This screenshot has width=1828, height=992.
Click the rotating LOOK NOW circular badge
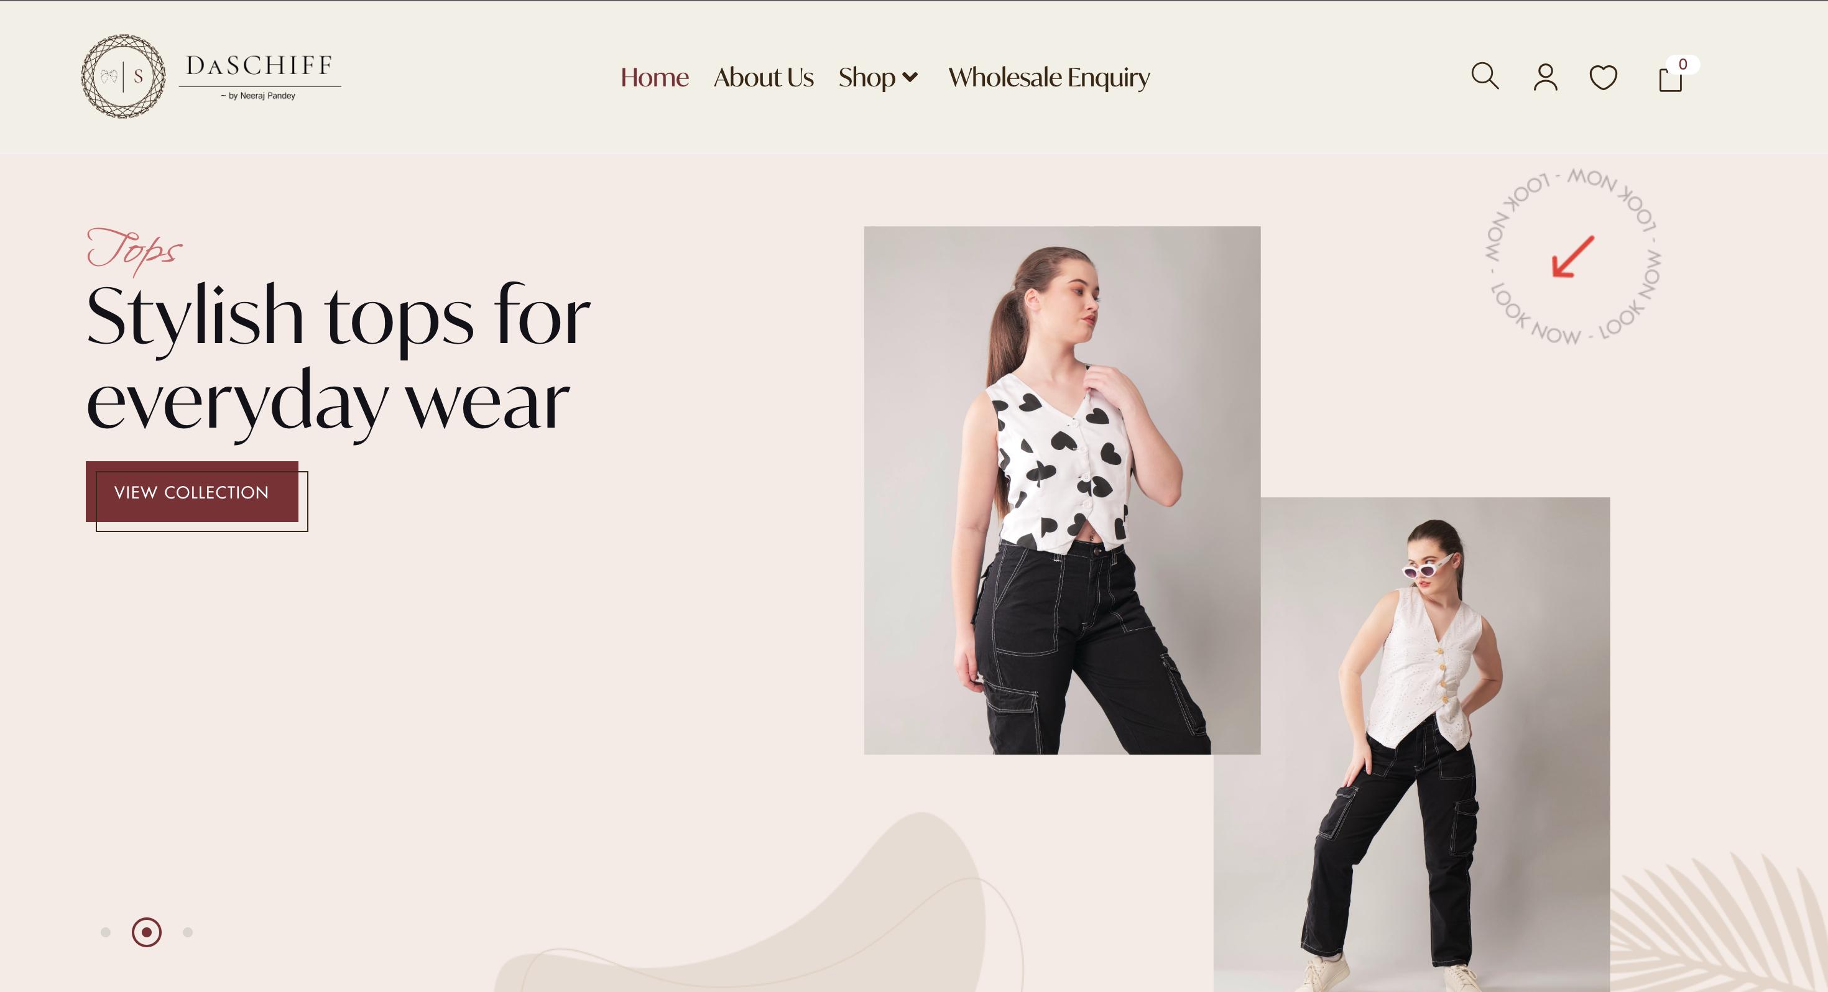1573,256
